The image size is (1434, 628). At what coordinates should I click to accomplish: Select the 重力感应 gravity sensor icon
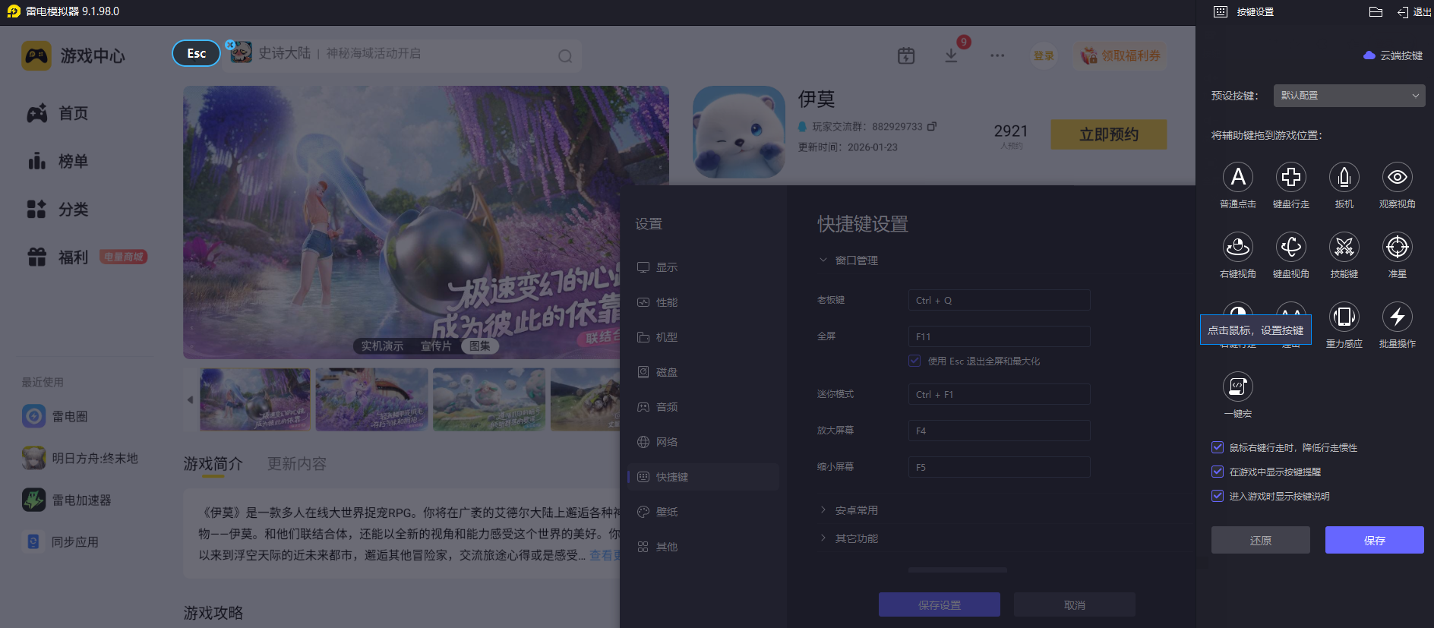[1344, 317]
